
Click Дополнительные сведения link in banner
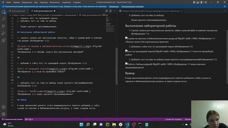point(132,6)
